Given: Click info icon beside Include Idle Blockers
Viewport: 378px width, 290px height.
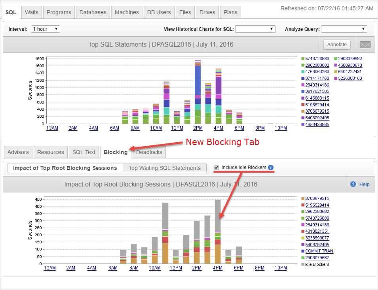Looking at the screenshot, I should click(271, 168).
